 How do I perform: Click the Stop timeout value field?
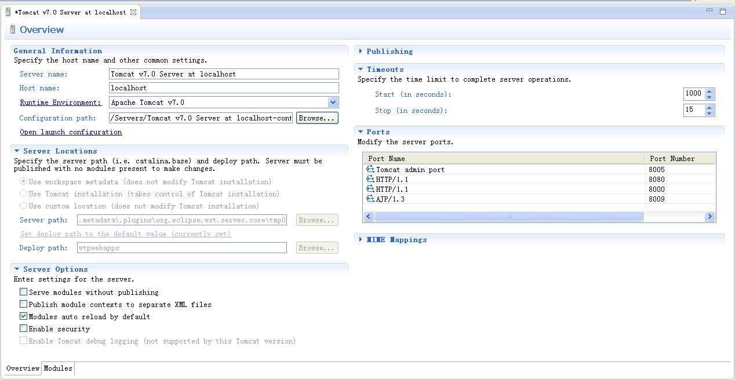(x=694, y=110)
